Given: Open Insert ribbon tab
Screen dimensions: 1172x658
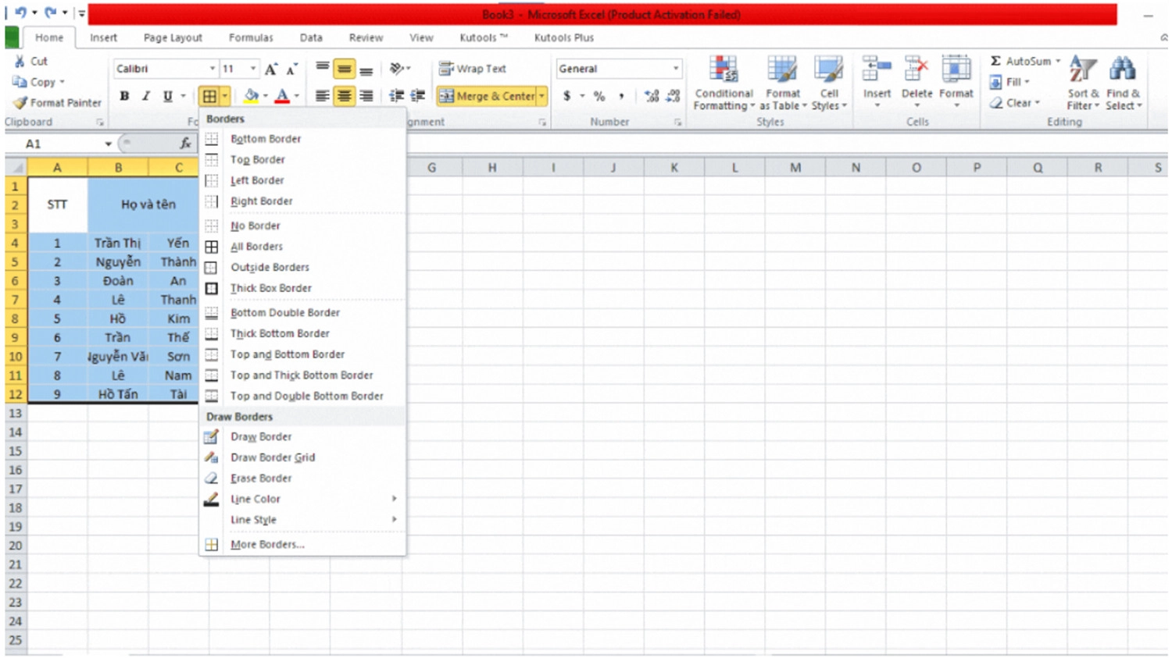Looking at the screenshot, I should (x=103, y=37).
